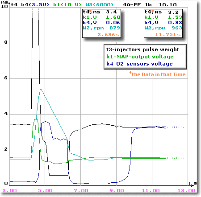
Task: Click the 5.00 time axis label
Action: pyautogui.click(x=45, y=190)
